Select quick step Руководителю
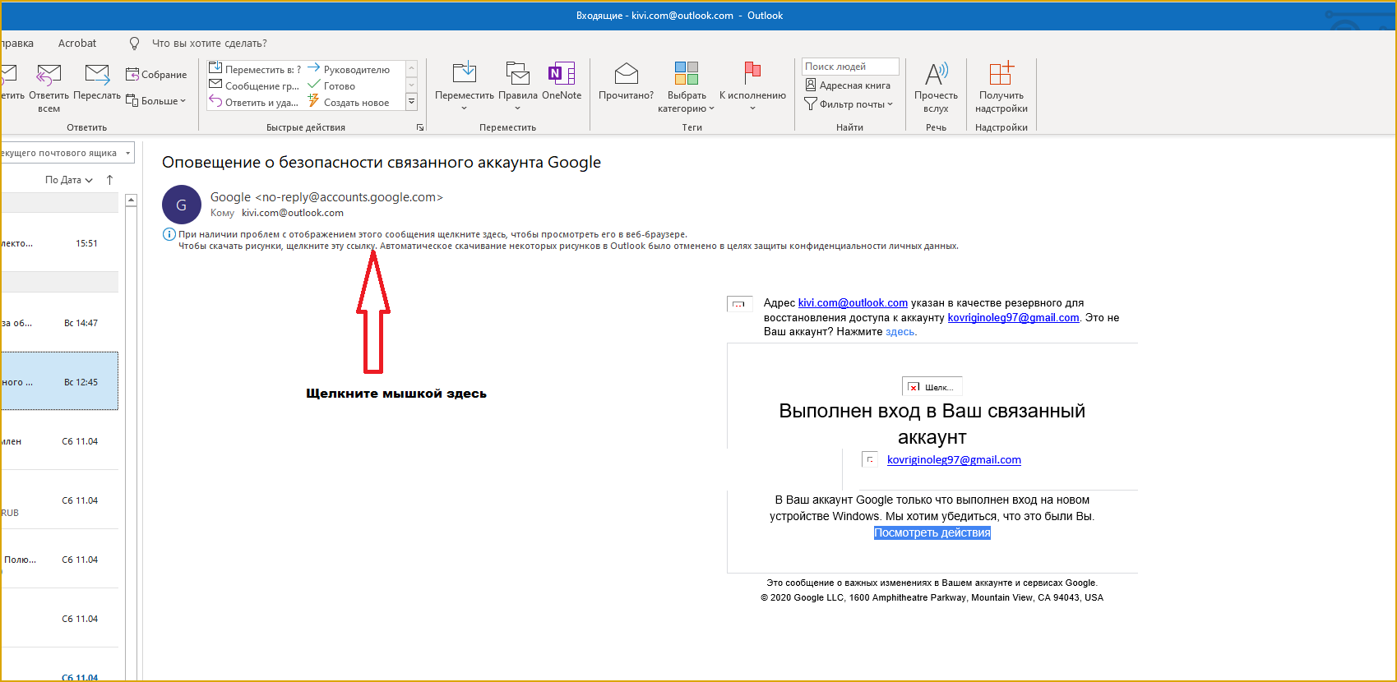This screenshot has height=682, width=1397. point(349,69)
